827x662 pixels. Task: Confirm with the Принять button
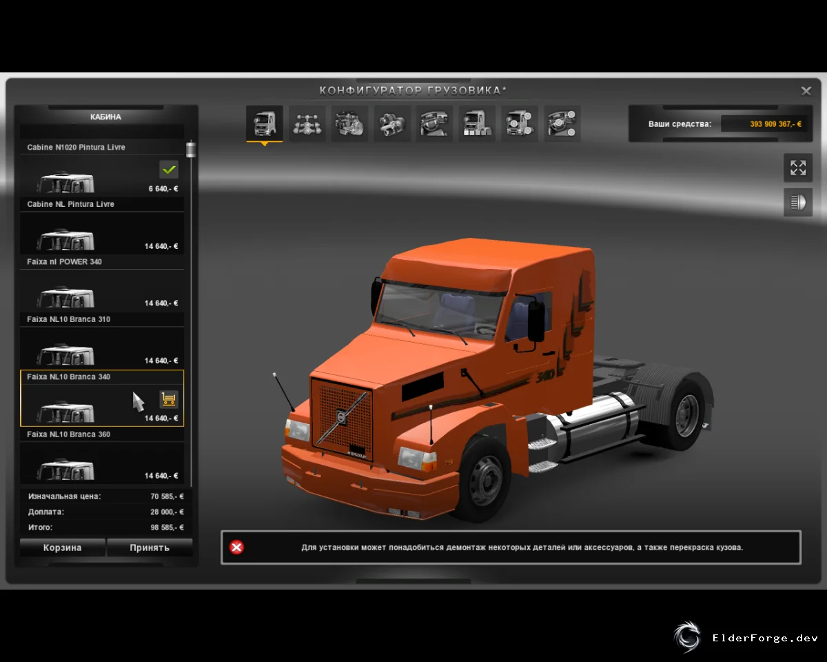[150, 548]
